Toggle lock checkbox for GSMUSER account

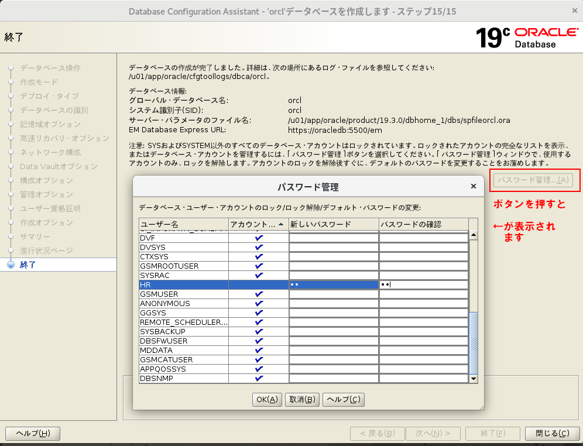click(259, 294)
